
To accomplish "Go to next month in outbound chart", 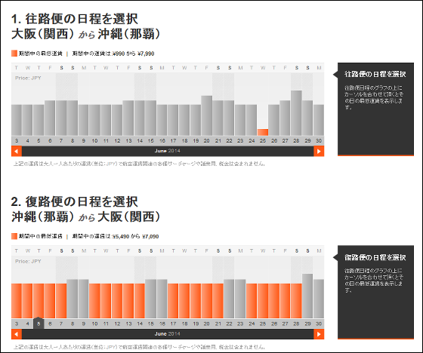I will pyautogui.click(x=319, y=151).
